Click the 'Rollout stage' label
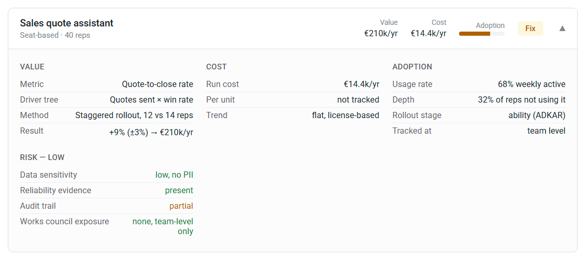 (417, 115)
